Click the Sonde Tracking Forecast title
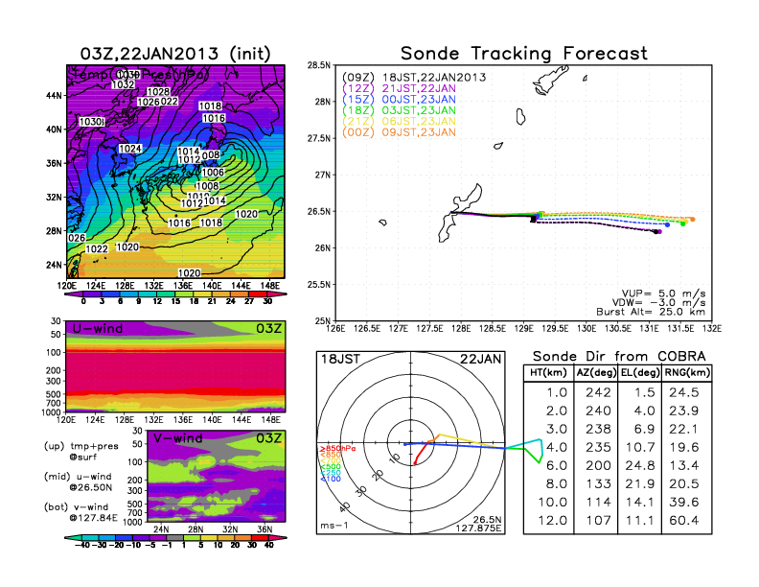 pos(523,54)
